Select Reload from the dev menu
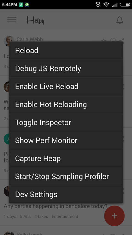Screen dimensions: 132x235 pyautogui.click(x=66, y=50)
